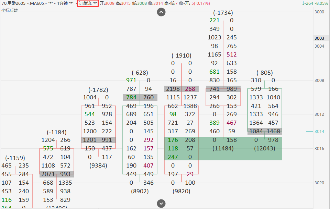Select the (9384) volume total
Viewport: 330px width, 209px height.
[x=98, y=165]
